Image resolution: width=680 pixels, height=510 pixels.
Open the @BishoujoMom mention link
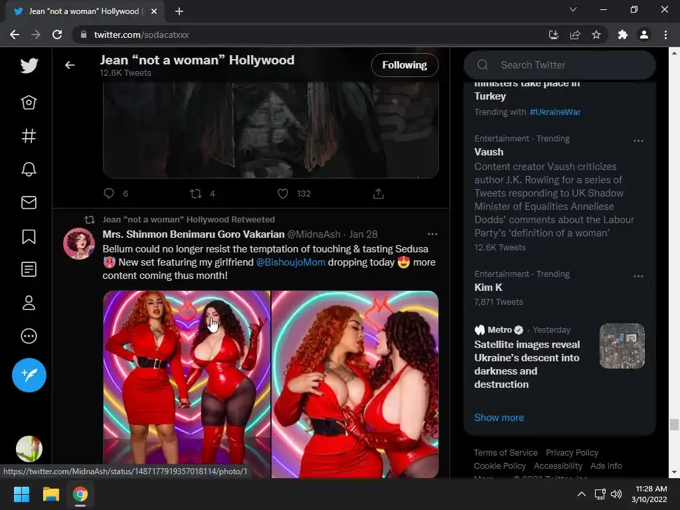(x=291, y=262)
